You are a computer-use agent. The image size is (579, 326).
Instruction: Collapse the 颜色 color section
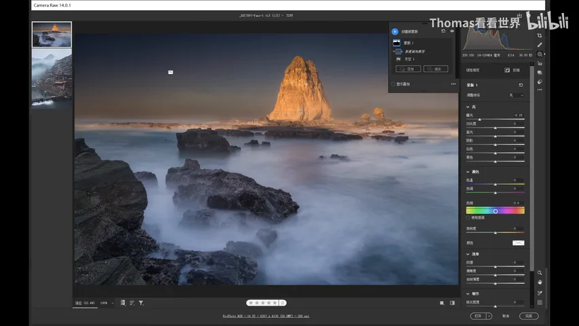[468, 172]
